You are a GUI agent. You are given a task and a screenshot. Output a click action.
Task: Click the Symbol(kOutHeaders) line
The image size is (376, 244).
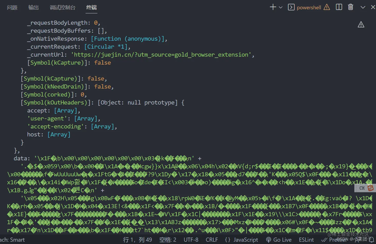[x=102, y=102]
